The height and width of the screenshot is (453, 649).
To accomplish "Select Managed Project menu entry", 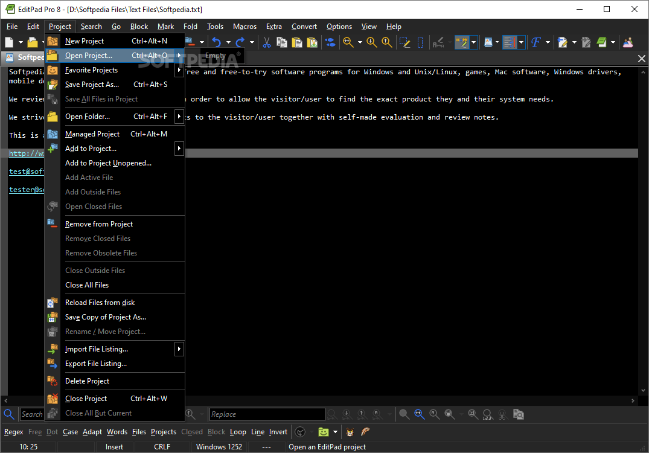I will click(x=114, y=133).
